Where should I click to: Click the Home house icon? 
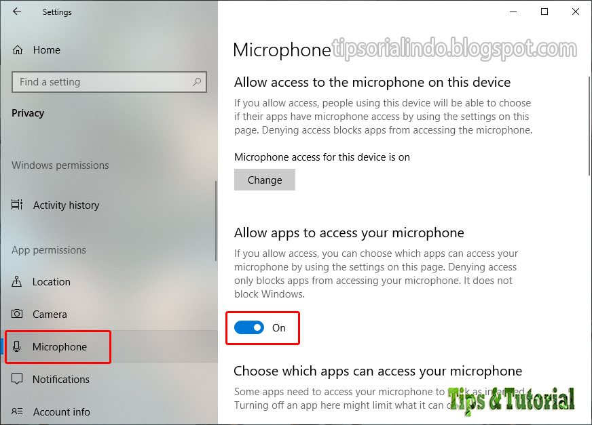pos(18,49)
